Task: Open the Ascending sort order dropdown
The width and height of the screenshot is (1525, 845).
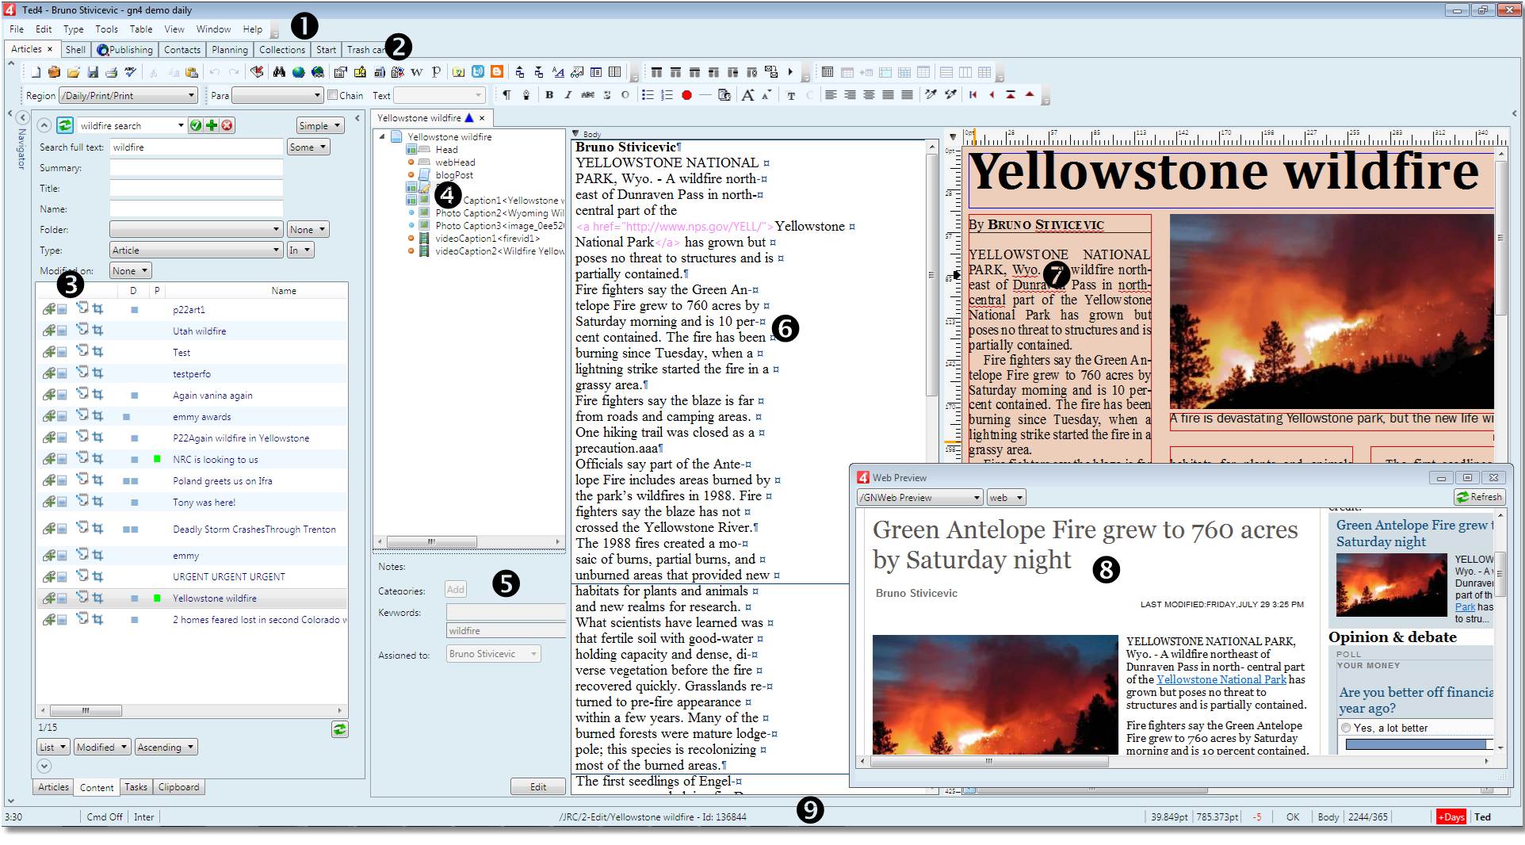Action: click(x=166, y=747)
